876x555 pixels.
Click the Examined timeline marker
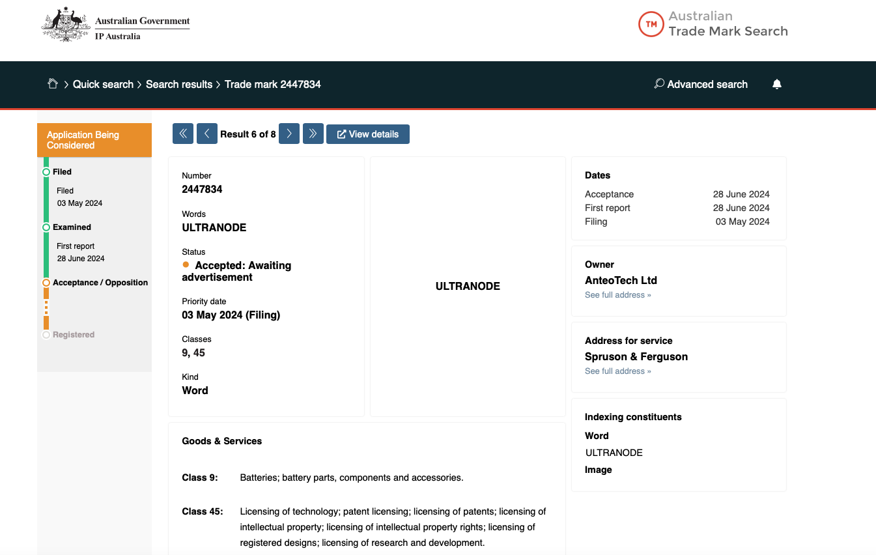click(46, 227)
